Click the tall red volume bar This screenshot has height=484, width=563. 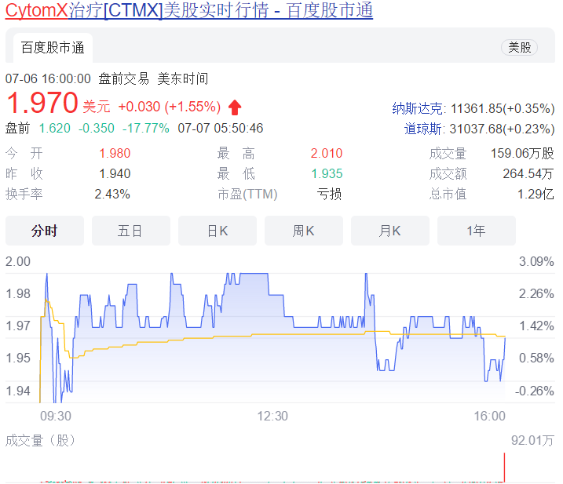coord(503,468)
